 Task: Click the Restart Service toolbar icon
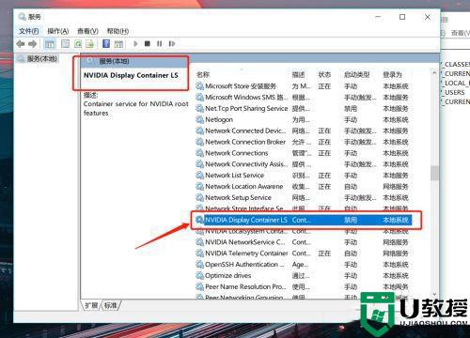[171, 44]
